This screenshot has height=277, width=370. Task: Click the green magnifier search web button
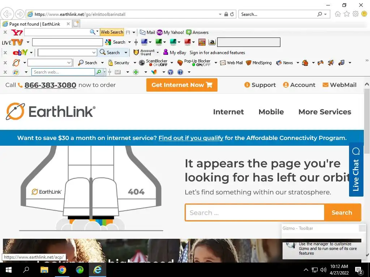point(99,72)
